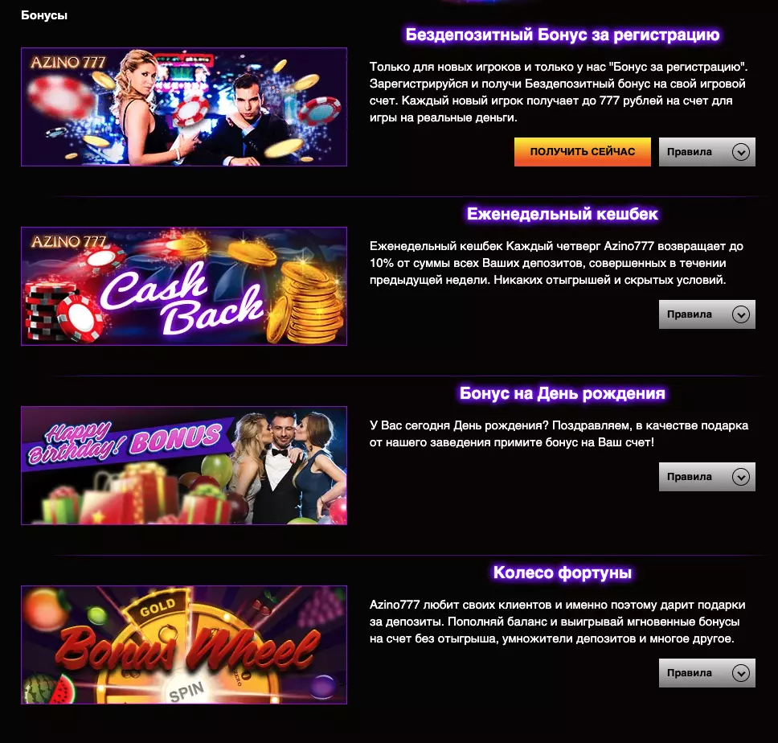Expand Правила under Колесо фортуны
The width and height of the screenshot is (778, 743).
[x=707, y=673]
